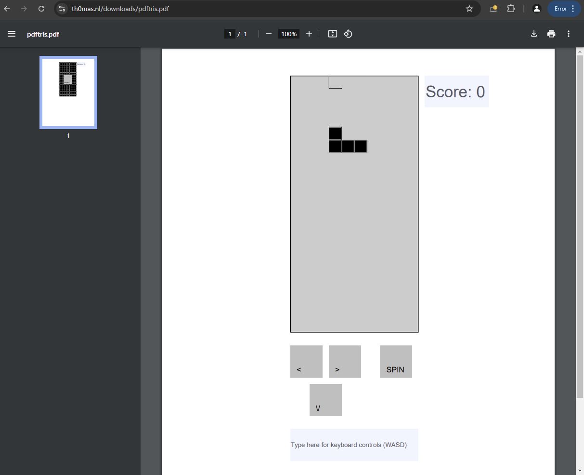This screenshot has width=584, height=475.
Task: Open the Chrome profile avatar
Action: (537, 9)
